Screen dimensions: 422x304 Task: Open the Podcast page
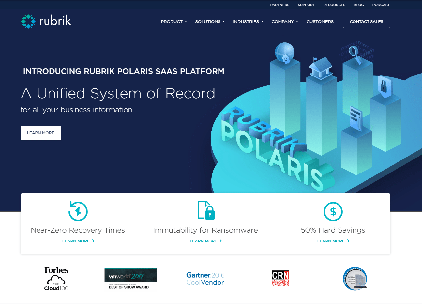[x=381, y=5]
